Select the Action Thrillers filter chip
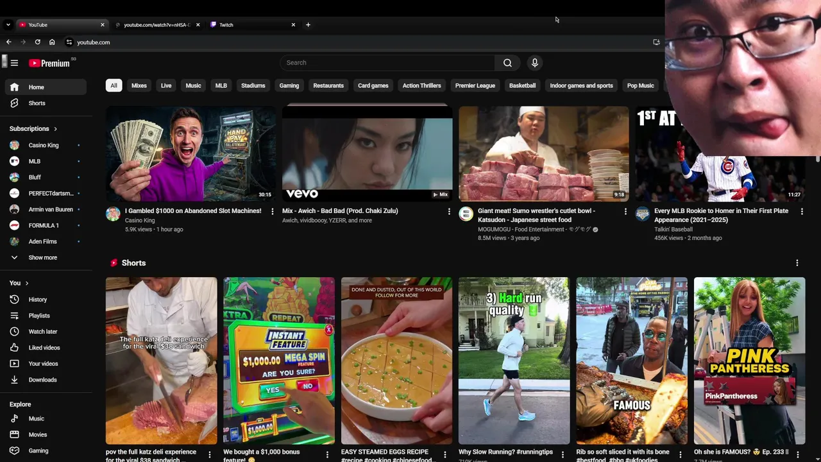 pyautogui.click(x=421, y=85)
